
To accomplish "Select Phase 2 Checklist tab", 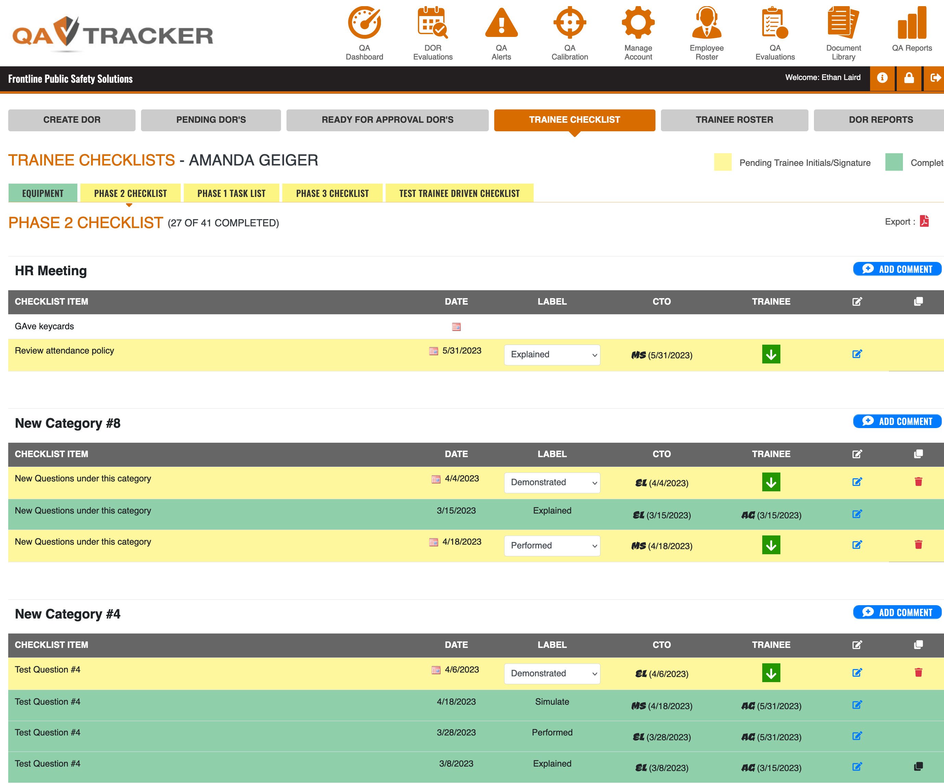I will pos(130,193).
